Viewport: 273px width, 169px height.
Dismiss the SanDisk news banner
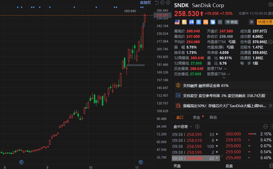tap(270, 106)
